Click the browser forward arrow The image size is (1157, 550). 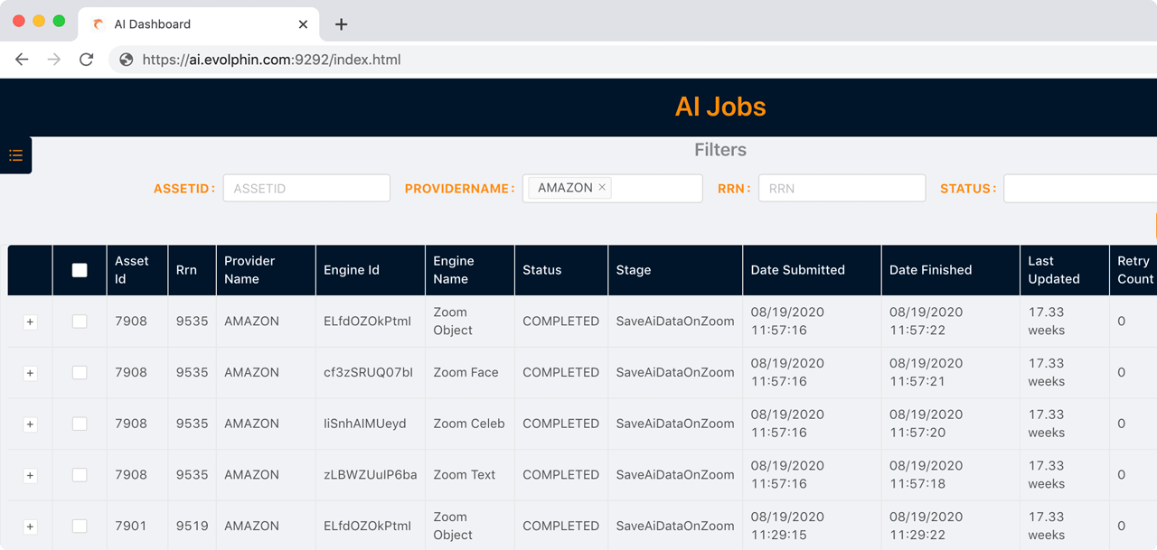(54, 60)
